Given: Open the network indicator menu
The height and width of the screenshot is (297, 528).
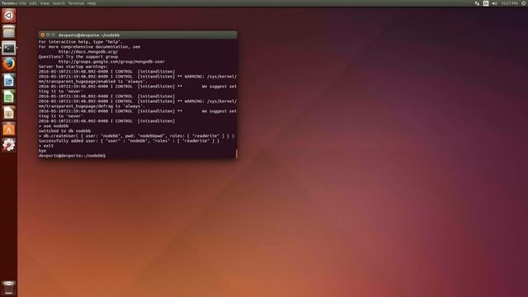Looking at the screenshot, I should tap(477, 3).
